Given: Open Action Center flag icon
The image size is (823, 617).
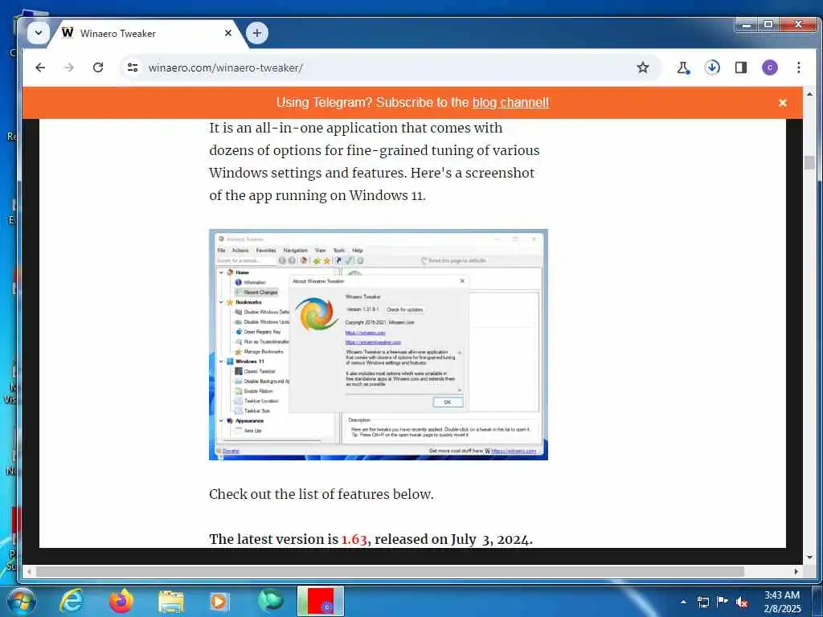Looking at the screenshot, I should [x=723, y=602].
